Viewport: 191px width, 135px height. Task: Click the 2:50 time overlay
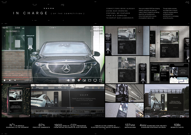click(x=17, y=28)
